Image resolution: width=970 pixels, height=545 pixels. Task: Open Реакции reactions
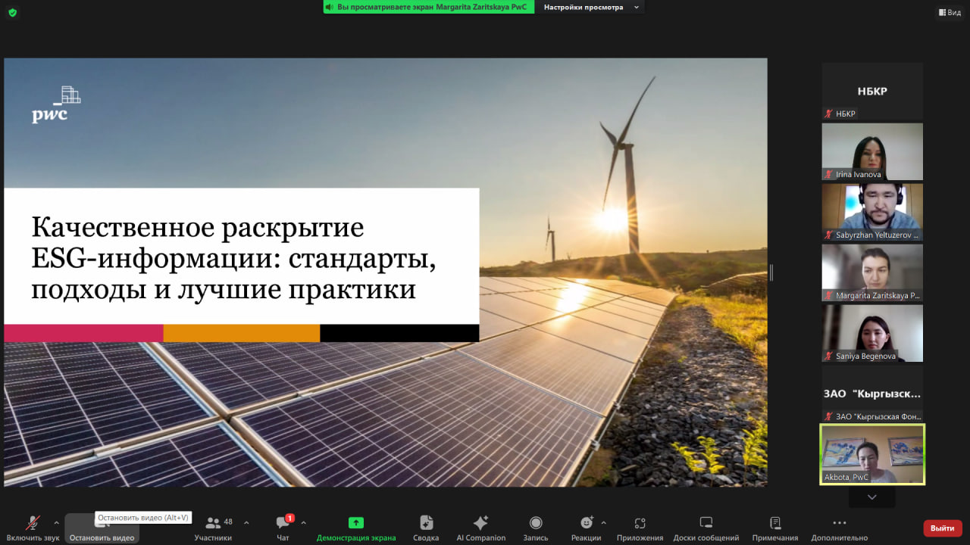[x=586, y=528]
